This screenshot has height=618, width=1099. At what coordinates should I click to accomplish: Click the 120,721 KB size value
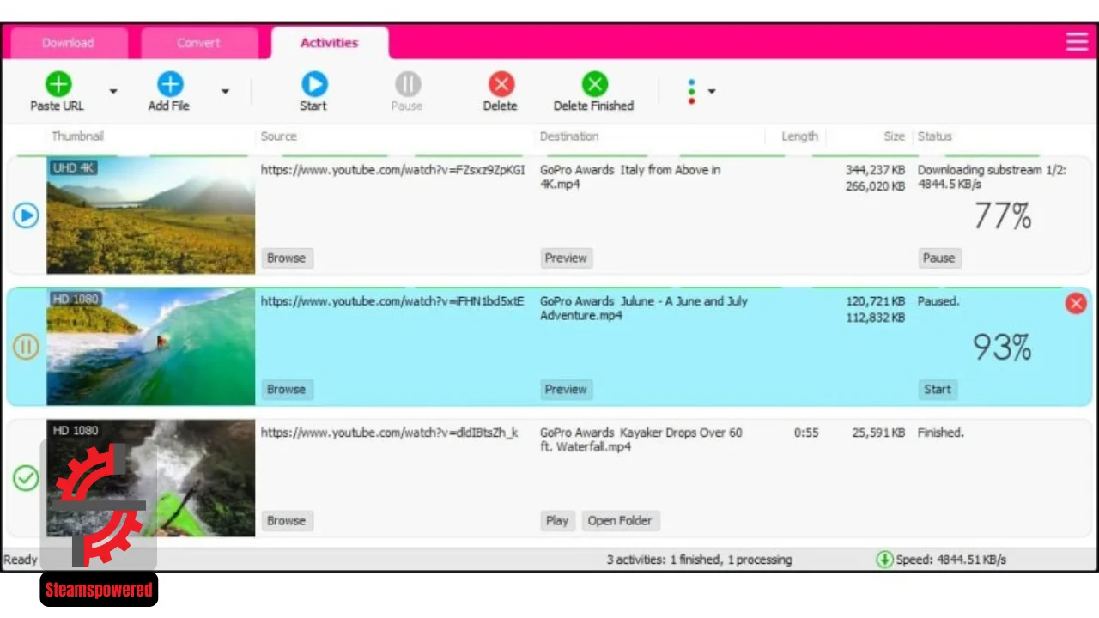(x=875, y=301)
